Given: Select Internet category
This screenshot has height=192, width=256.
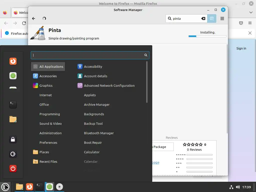Looking at the screenshot, I should [48, 95].
